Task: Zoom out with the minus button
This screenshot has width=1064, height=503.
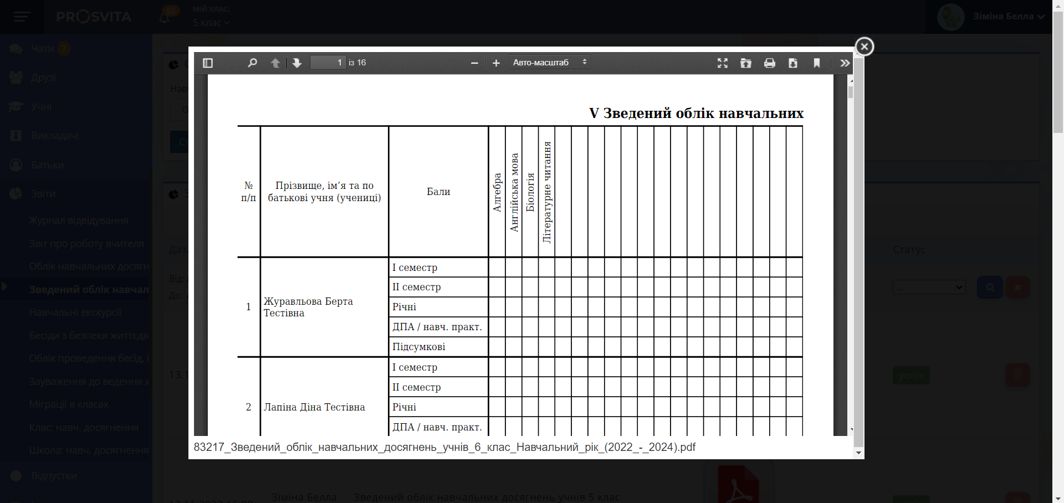Action: click(474, 63)
